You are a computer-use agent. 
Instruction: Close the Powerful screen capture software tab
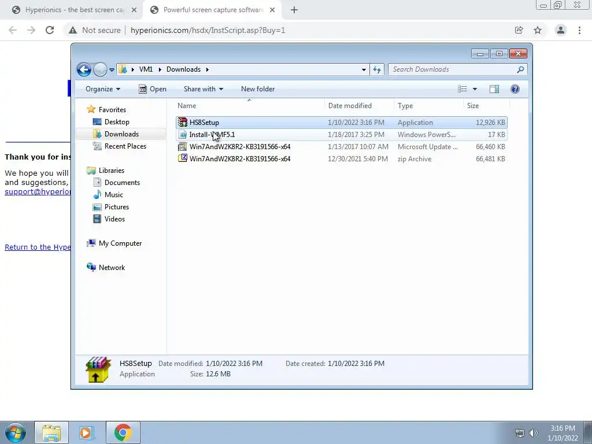(272, 10)
